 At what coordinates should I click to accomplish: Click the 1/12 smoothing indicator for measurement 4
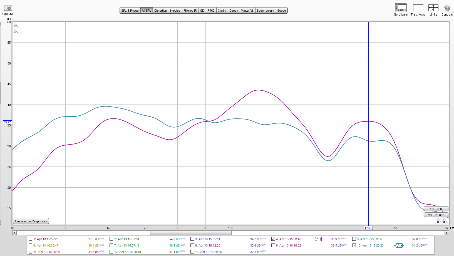point(318,239)
